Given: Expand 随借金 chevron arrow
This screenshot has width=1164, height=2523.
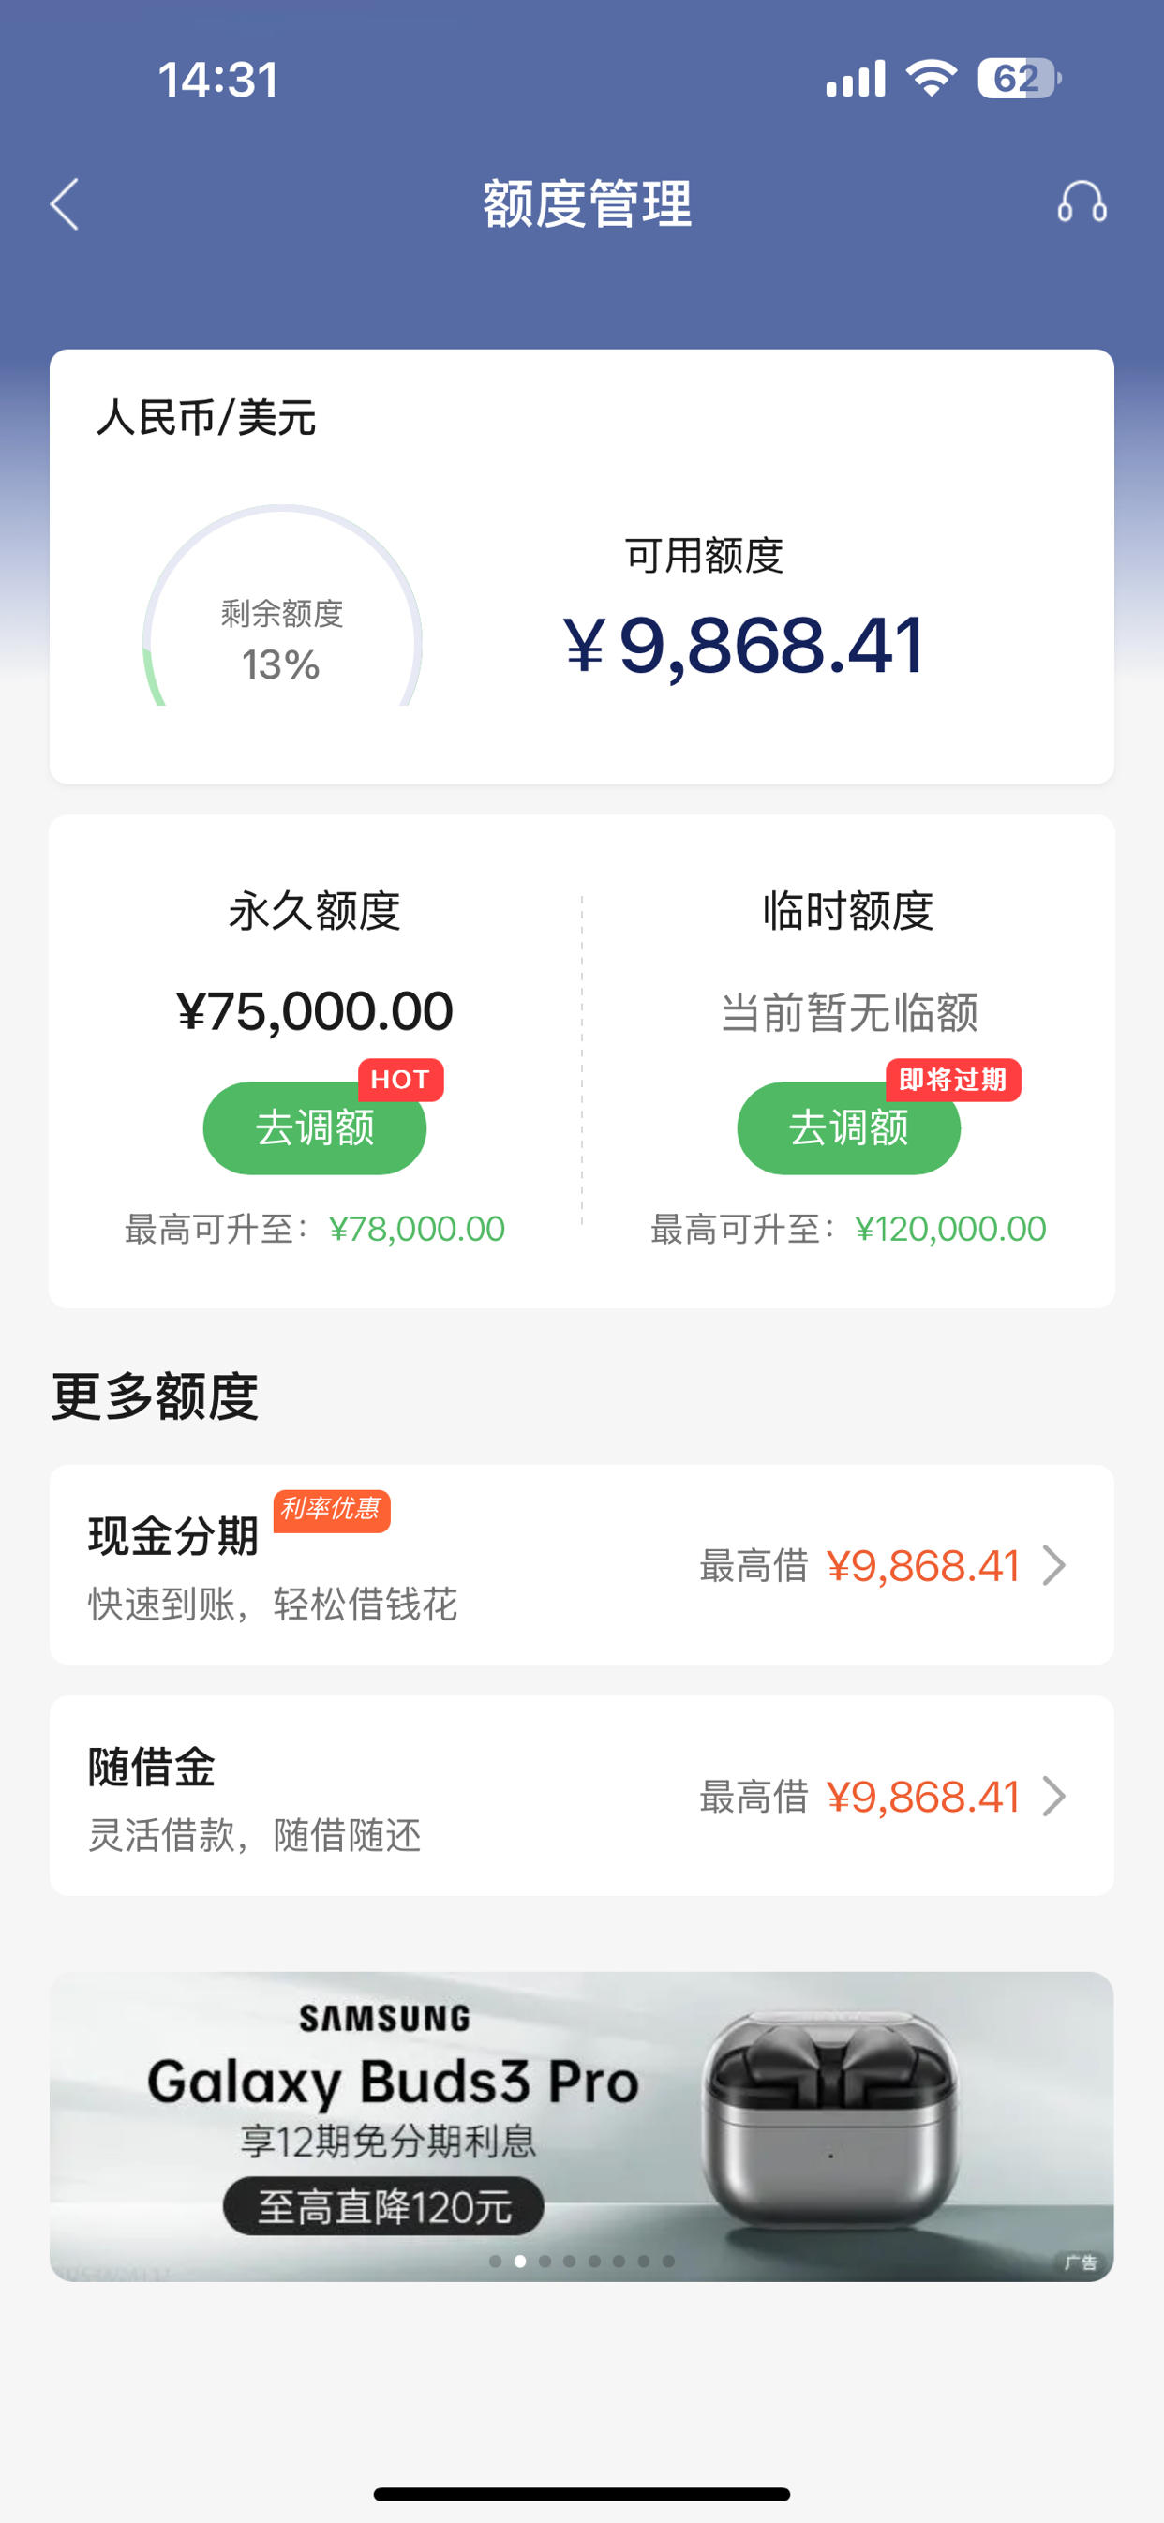Looking at the screenshot, I should [x=1053, y=1797].
